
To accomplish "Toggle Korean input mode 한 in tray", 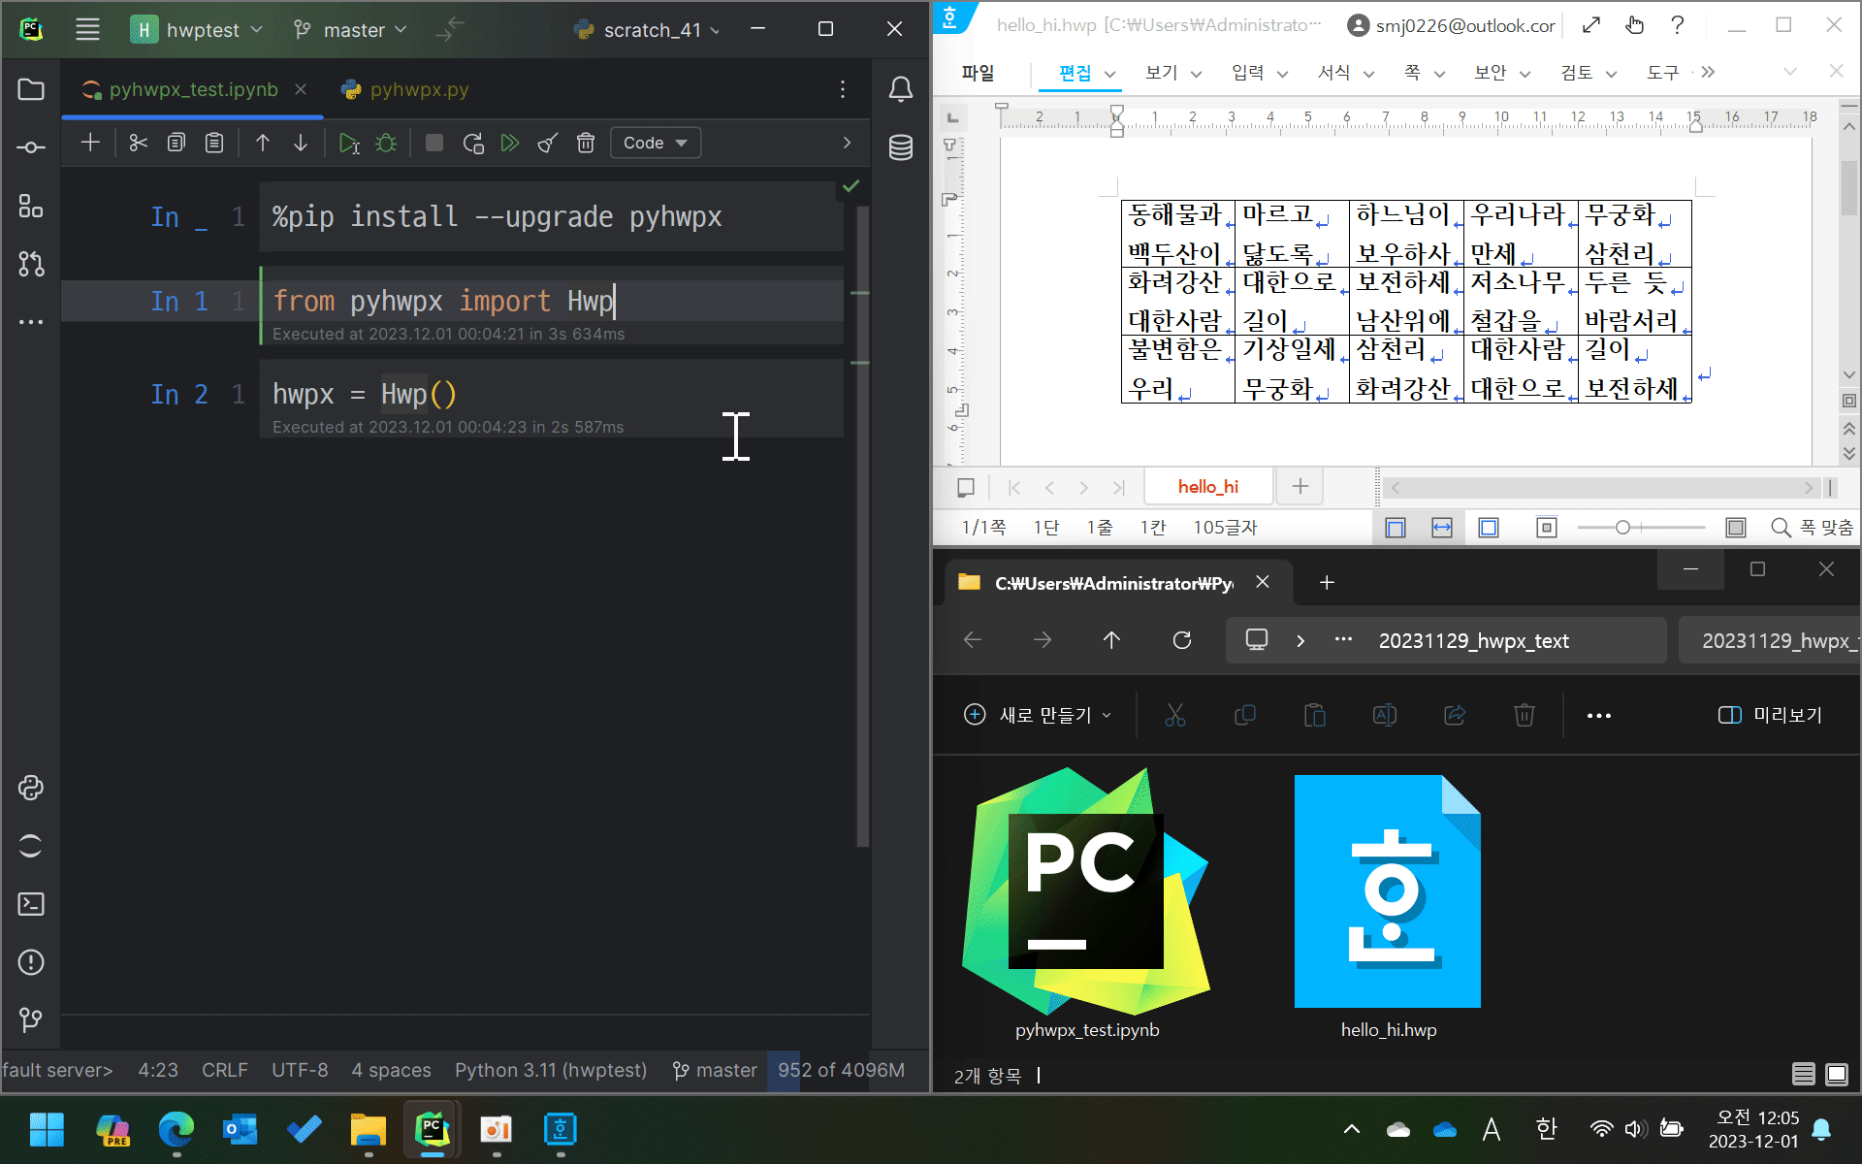I will click(1546, 1128).
